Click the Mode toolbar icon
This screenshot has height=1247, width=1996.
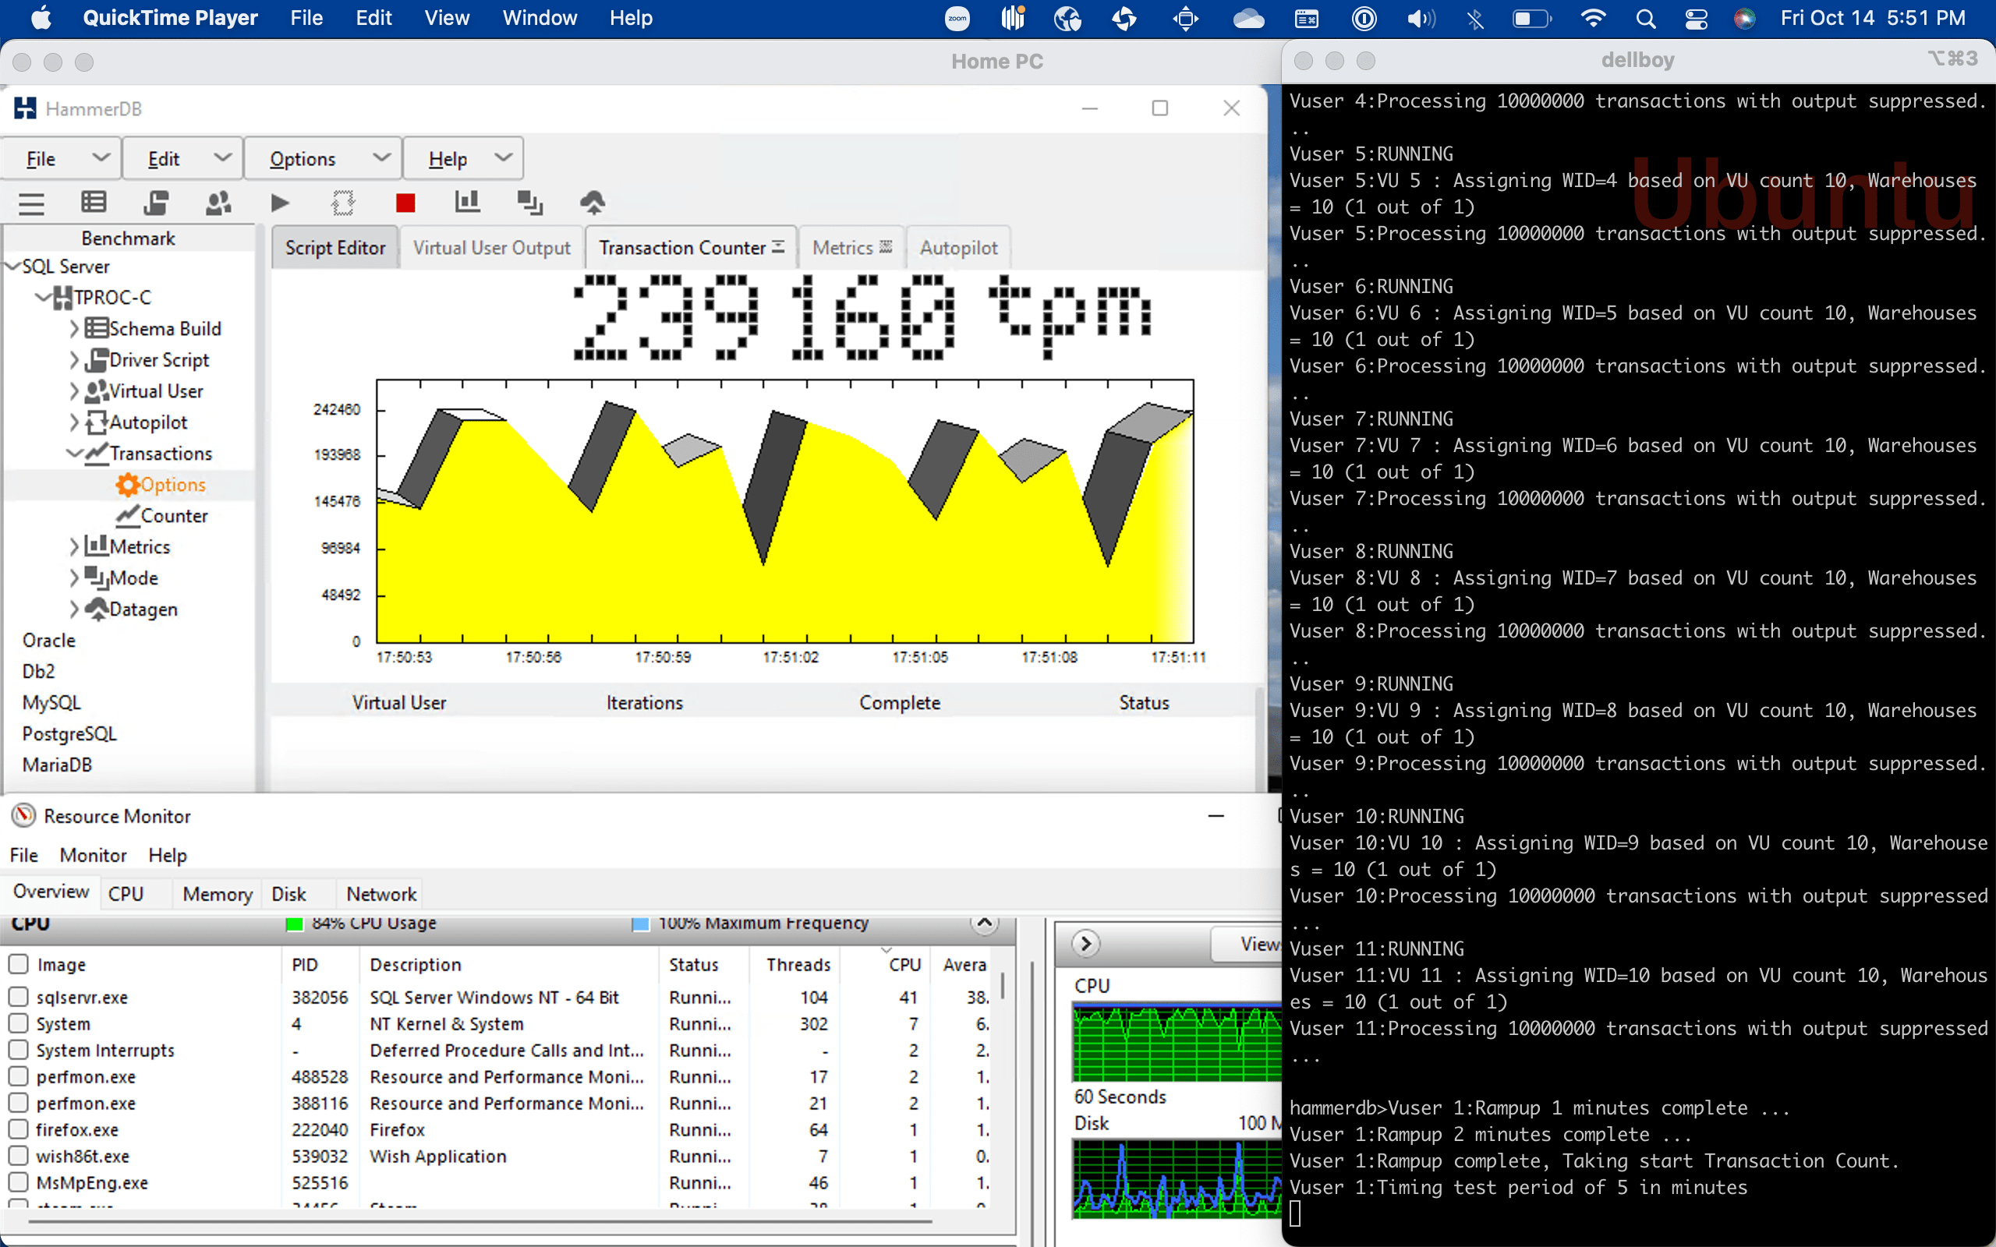pyautogui.click(x=529, y=203)
